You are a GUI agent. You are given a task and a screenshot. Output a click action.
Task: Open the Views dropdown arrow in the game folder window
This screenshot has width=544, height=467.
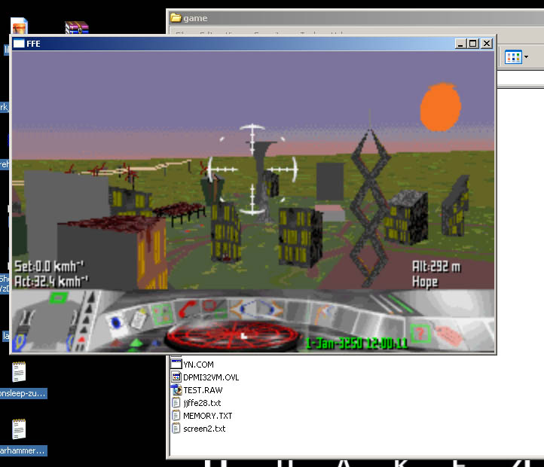coord(527,57)
